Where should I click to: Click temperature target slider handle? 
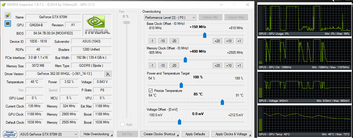(x=222, y=102)
